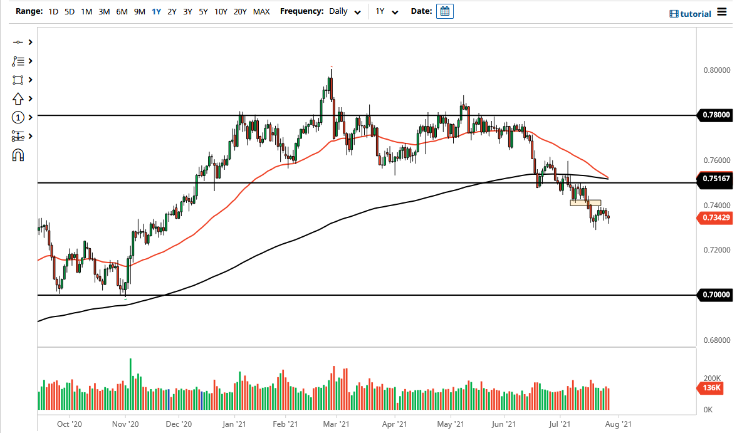This screenshot has width=737, height=433.
Task: Select the numbered label drawing tool
Action: pyautogui.click(x=18, y=117)
